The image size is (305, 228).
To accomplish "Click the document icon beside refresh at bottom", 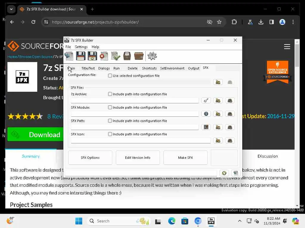I will (x=236, y=173).
